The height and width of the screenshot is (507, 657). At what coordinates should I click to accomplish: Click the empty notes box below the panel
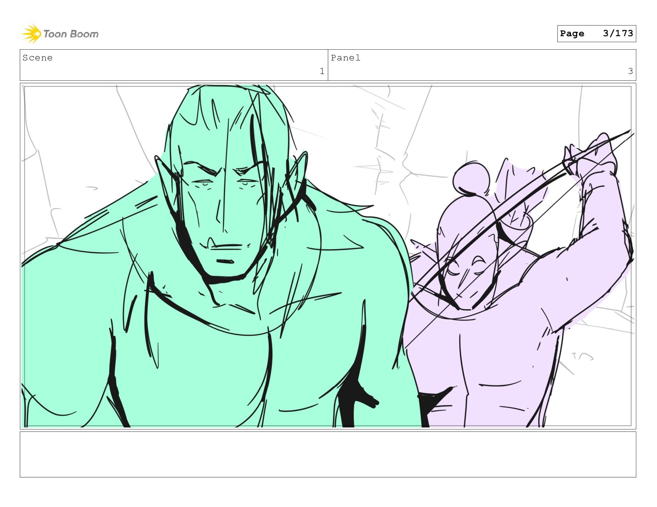click(328, 455)
